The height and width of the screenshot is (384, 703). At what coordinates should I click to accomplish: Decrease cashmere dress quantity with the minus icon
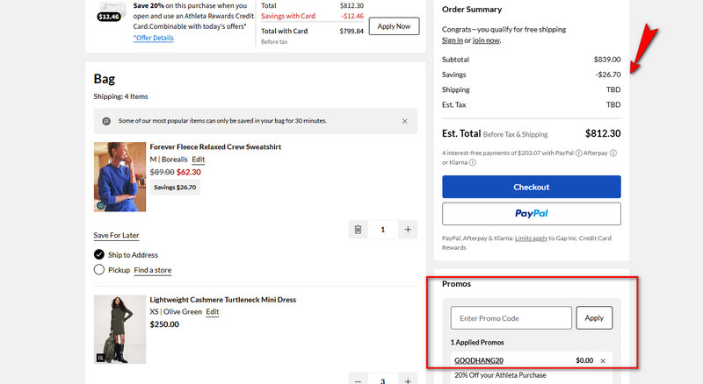pyautogui.click(x=359, y=380)
